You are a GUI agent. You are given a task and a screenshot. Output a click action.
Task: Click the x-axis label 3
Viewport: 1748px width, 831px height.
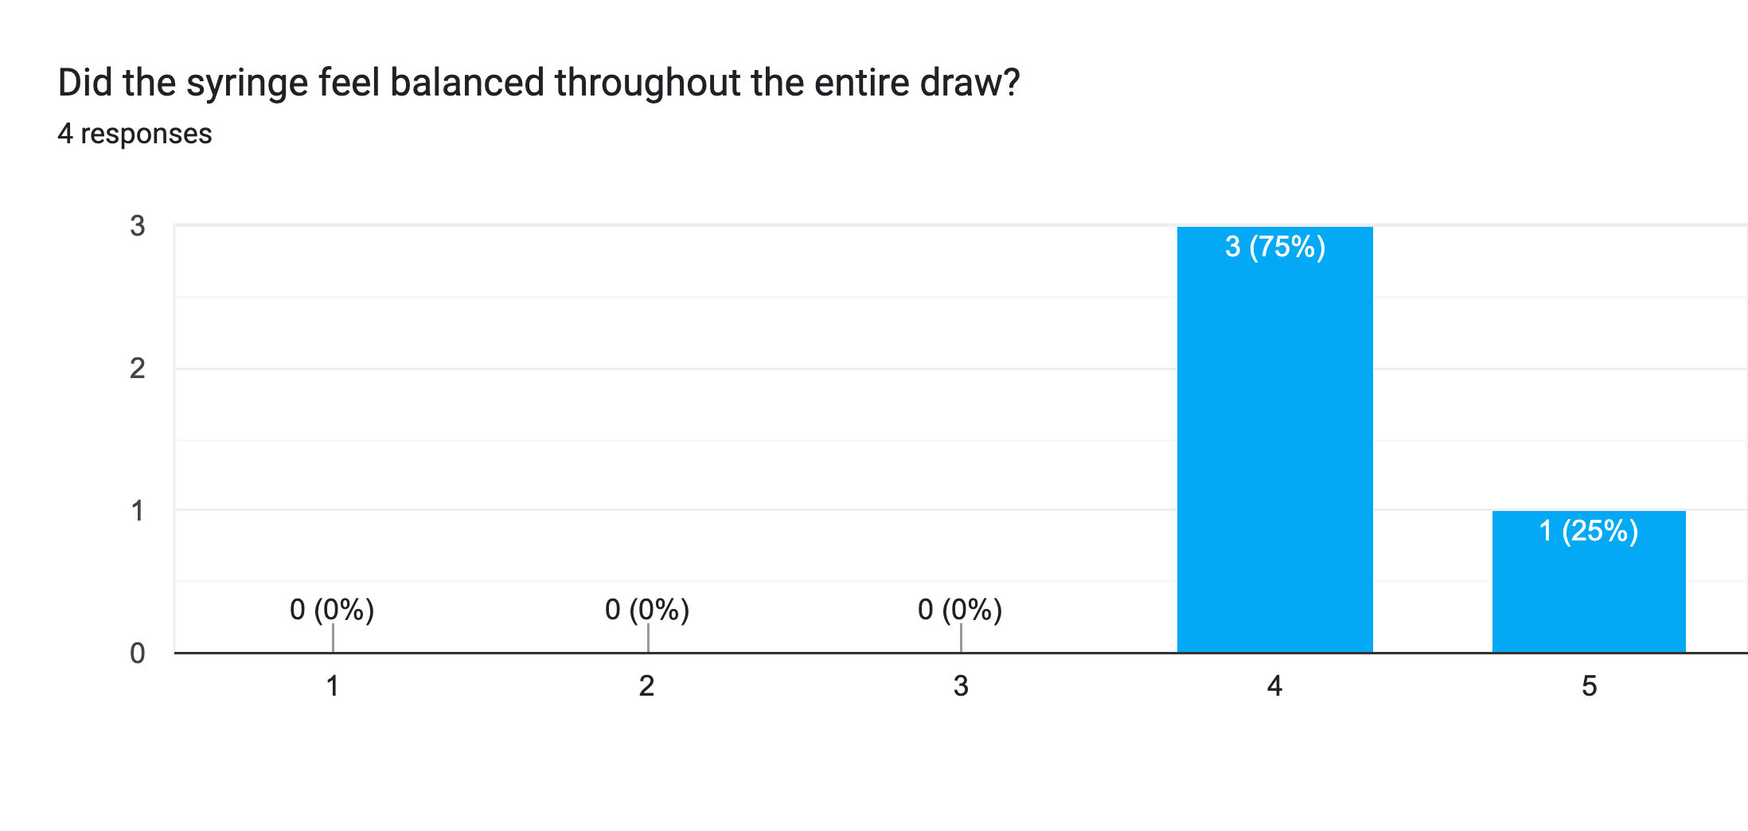(x=961, y=685)
